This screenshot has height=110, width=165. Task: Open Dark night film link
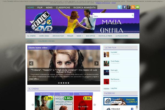(x=114, y=70)
